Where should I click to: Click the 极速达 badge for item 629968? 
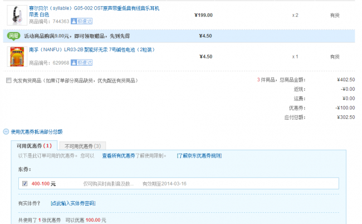pyautogui.click(x=82, y=63)
